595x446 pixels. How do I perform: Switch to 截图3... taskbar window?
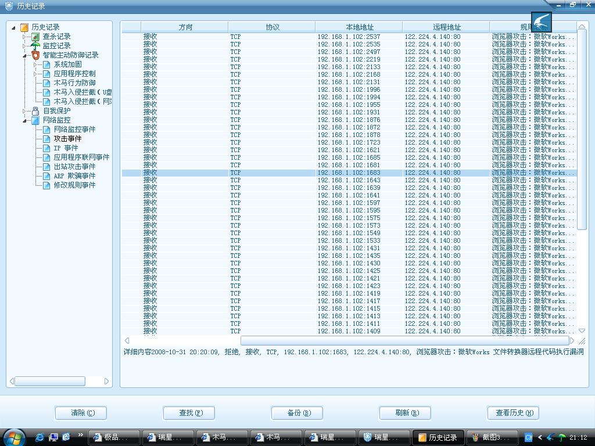(x=492, y=437)
